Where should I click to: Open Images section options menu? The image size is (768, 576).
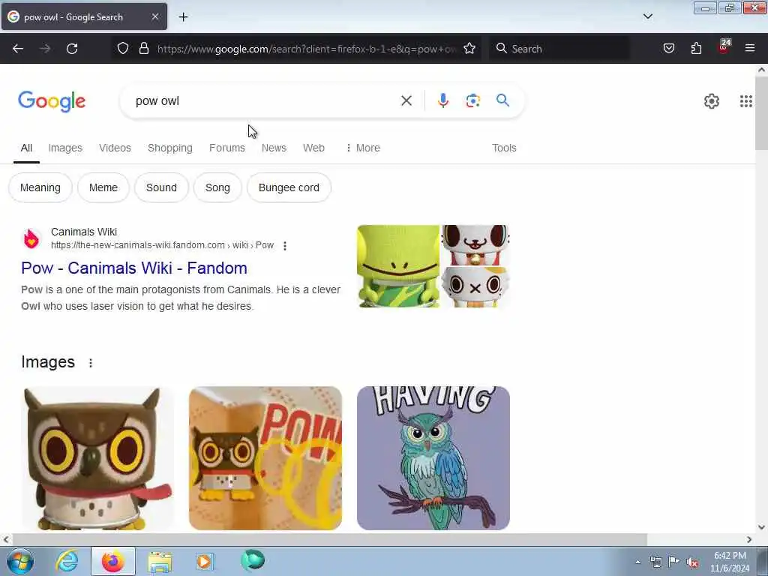(91, 363)
